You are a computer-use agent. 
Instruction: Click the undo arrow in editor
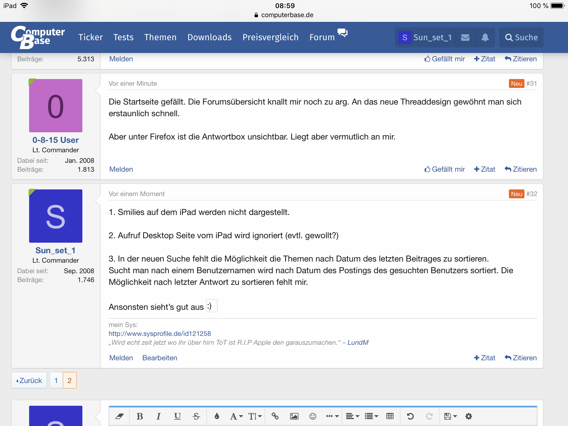pos(410,416)
